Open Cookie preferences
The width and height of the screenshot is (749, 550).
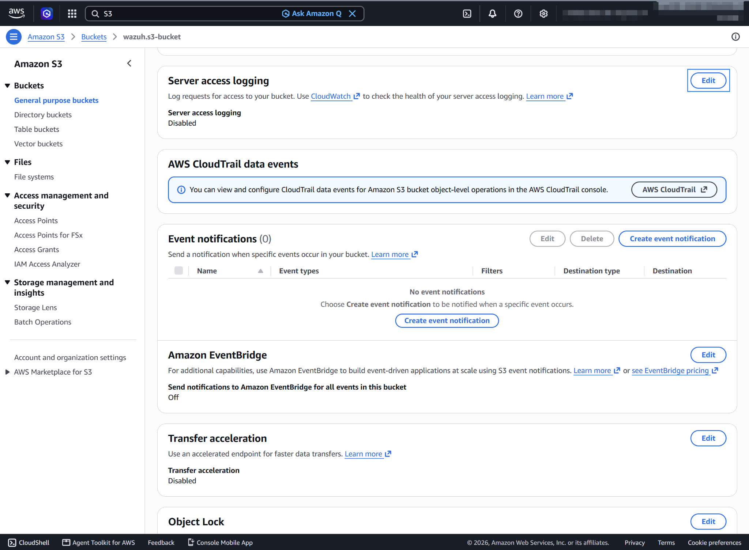click(714, 543)
